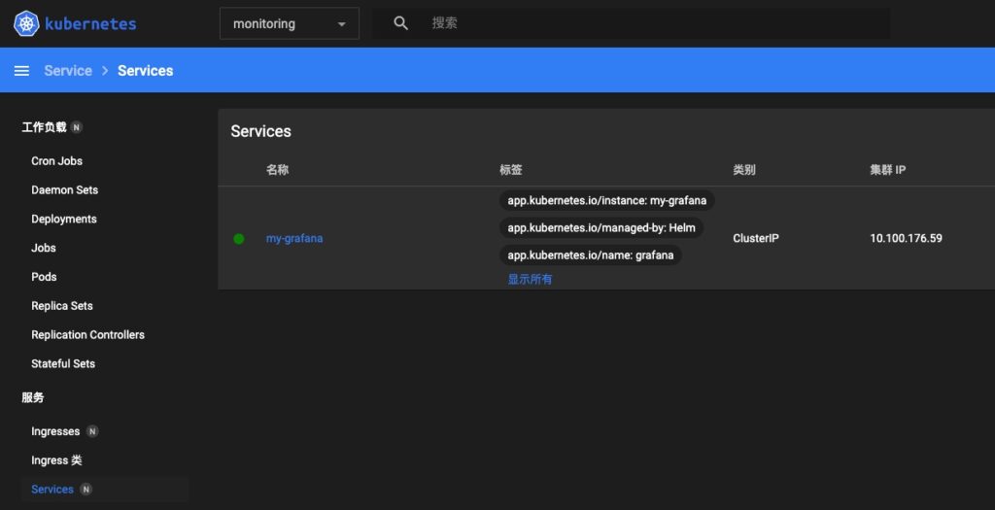This screenshot has width=995, height=510.
Task: Click the name: grafana label chip
Action: tap(591, 255)
